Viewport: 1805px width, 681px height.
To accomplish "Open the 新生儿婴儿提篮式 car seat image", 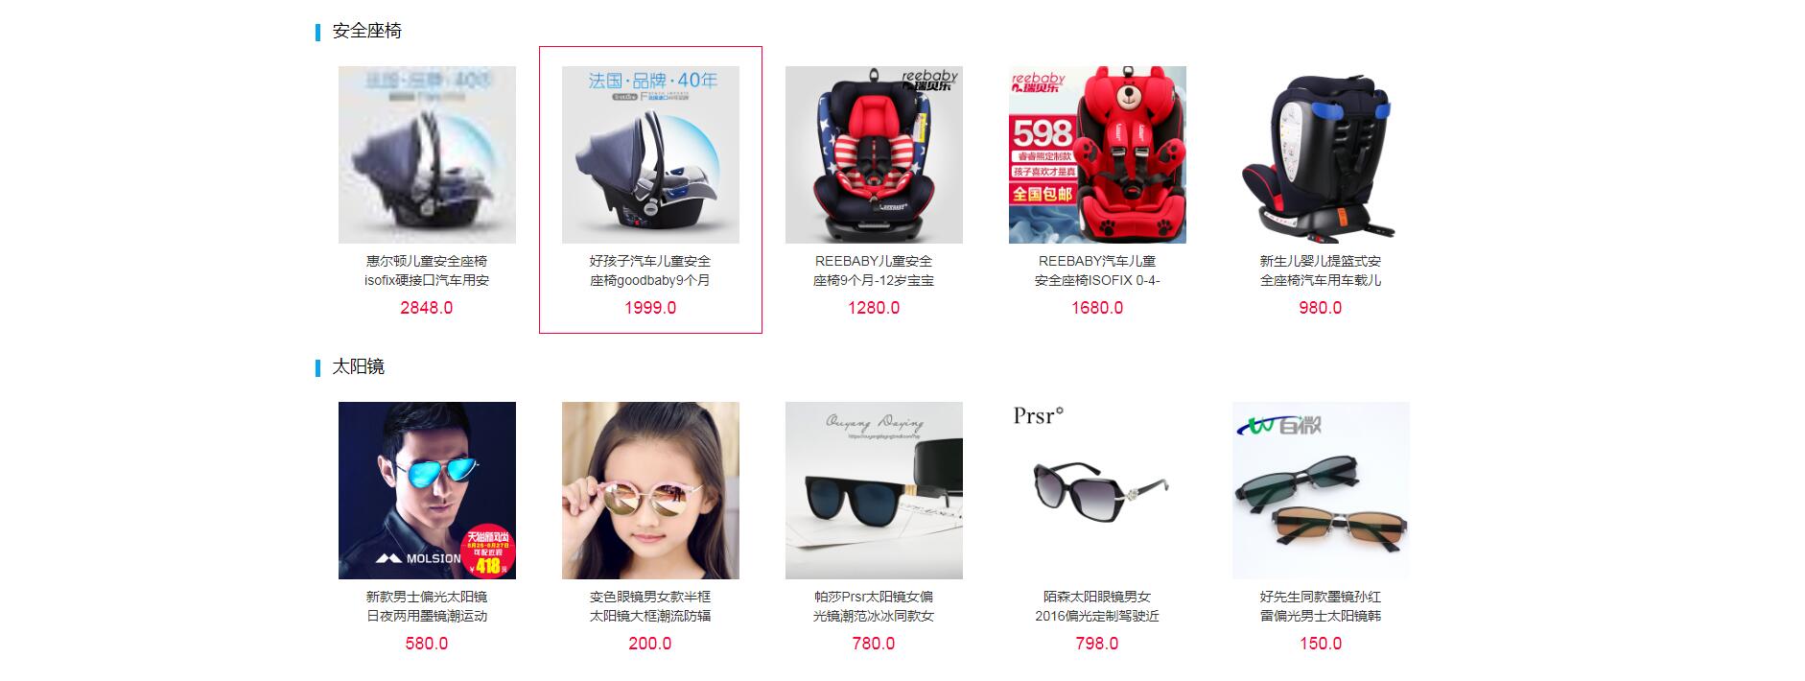I will pos(1321,154).
